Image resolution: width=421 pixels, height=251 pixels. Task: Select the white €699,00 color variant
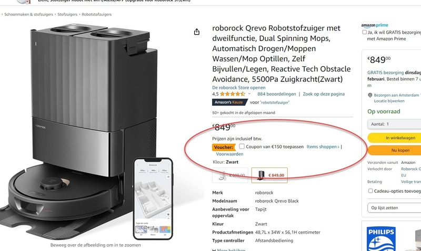(230, 175)
